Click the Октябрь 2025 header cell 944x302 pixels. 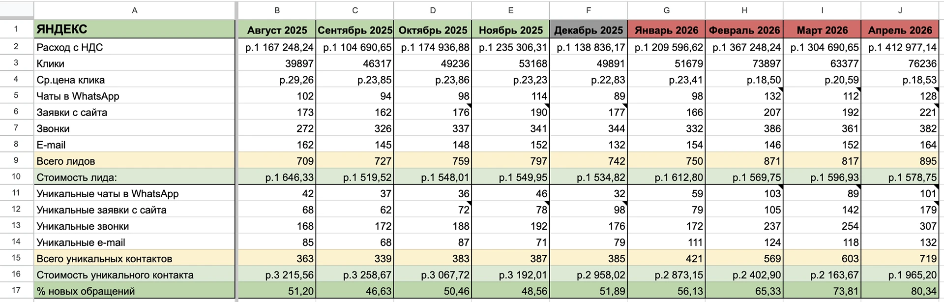pyautogui.click(x=433, y=30)
